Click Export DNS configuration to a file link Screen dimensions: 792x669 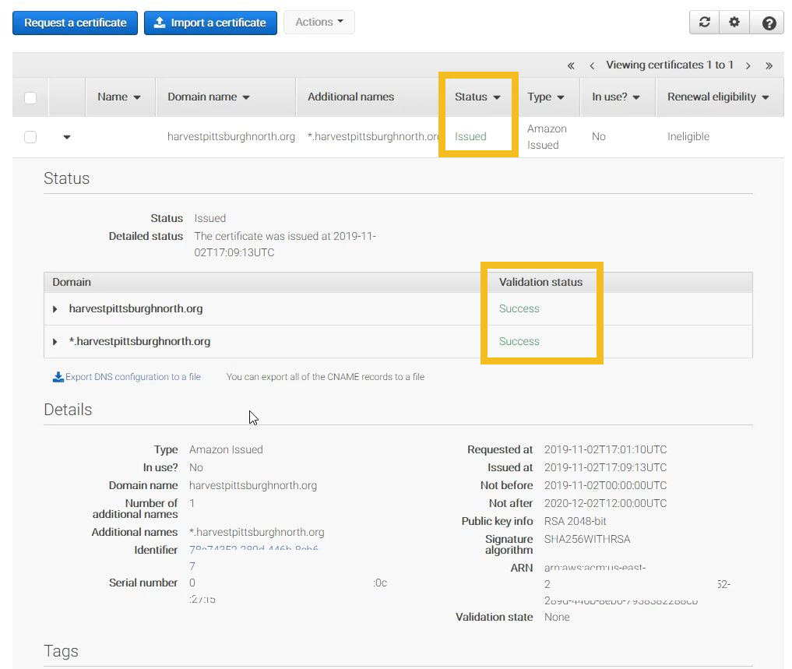pyautogui.click(x=133, y=377)
